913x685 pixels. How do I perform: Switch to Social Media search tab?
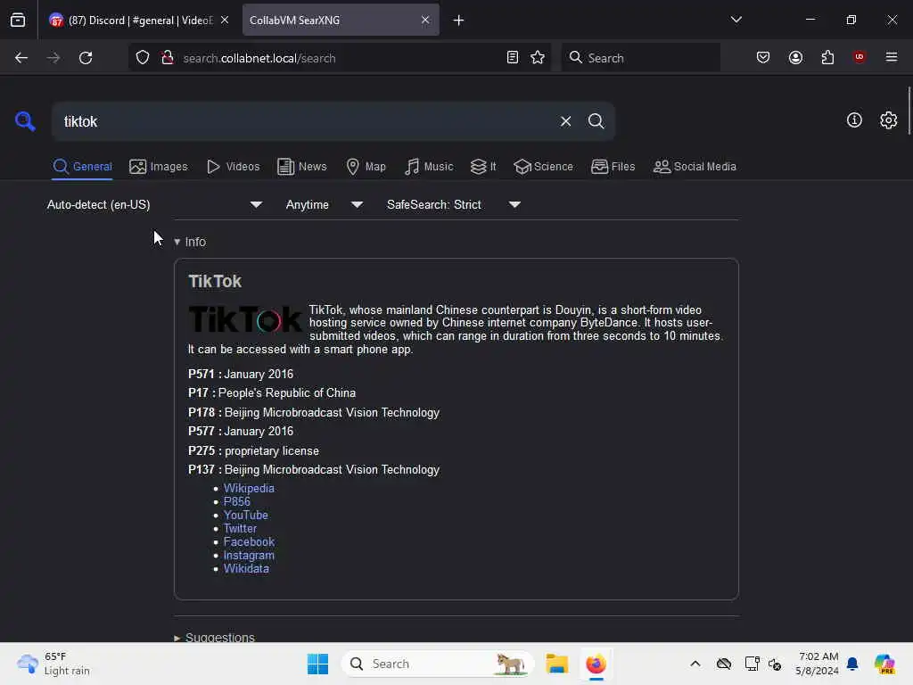coord(695,167)
